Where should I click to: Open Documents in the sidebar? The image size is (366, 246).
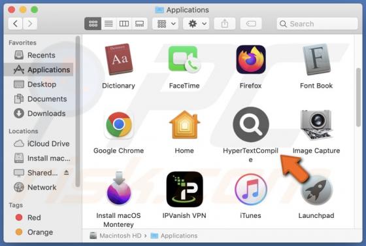[x=39, y=99]
